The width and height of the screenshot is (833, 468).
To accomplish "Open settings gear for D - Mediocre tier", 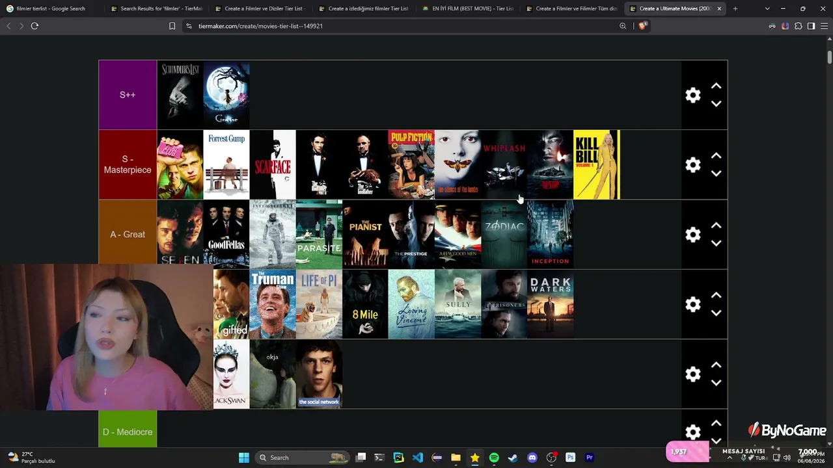I will [x=693, y=432].
